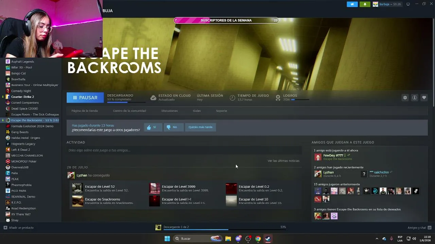Add Escape the Backrooms to favorites with the heart icon

point(424,98)
